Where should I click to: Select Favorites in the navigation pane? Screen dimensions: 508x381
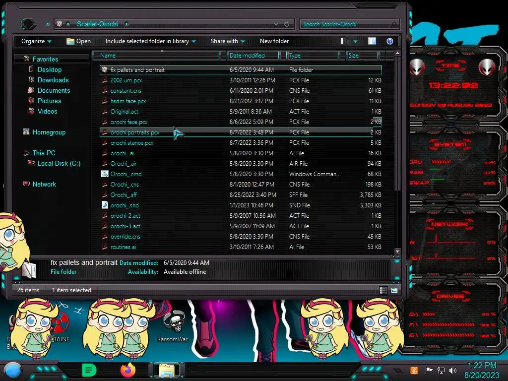tap(45, 60)
